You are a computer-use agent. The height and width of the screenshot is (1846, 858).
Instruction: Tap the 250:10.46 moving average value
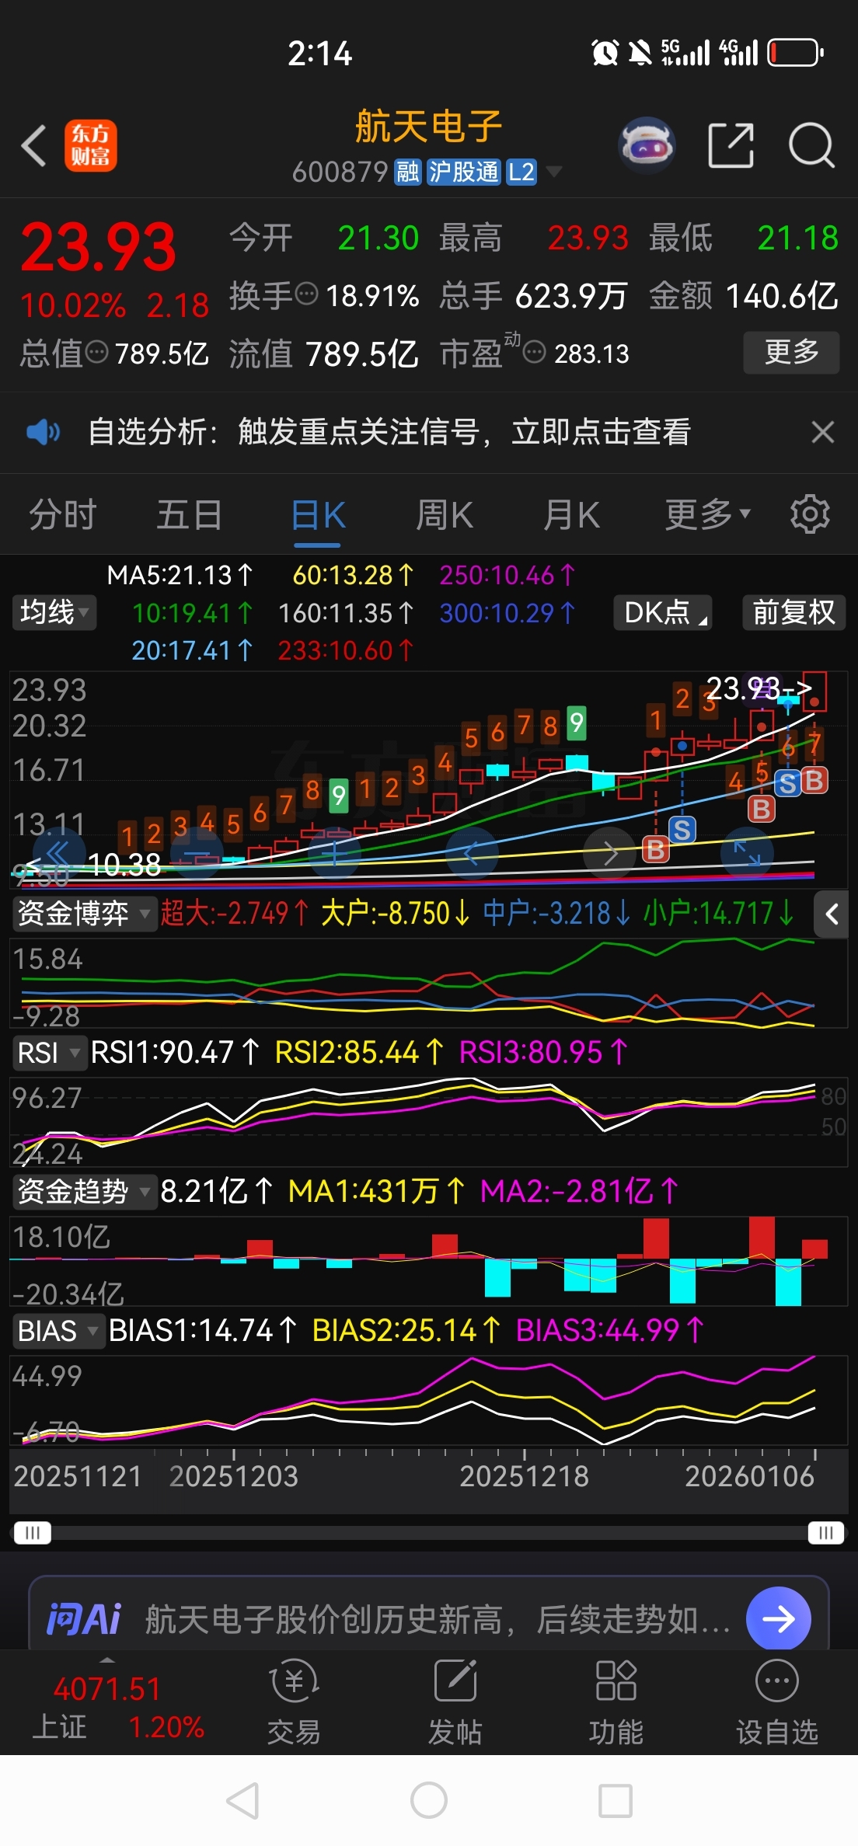(507, 575)
